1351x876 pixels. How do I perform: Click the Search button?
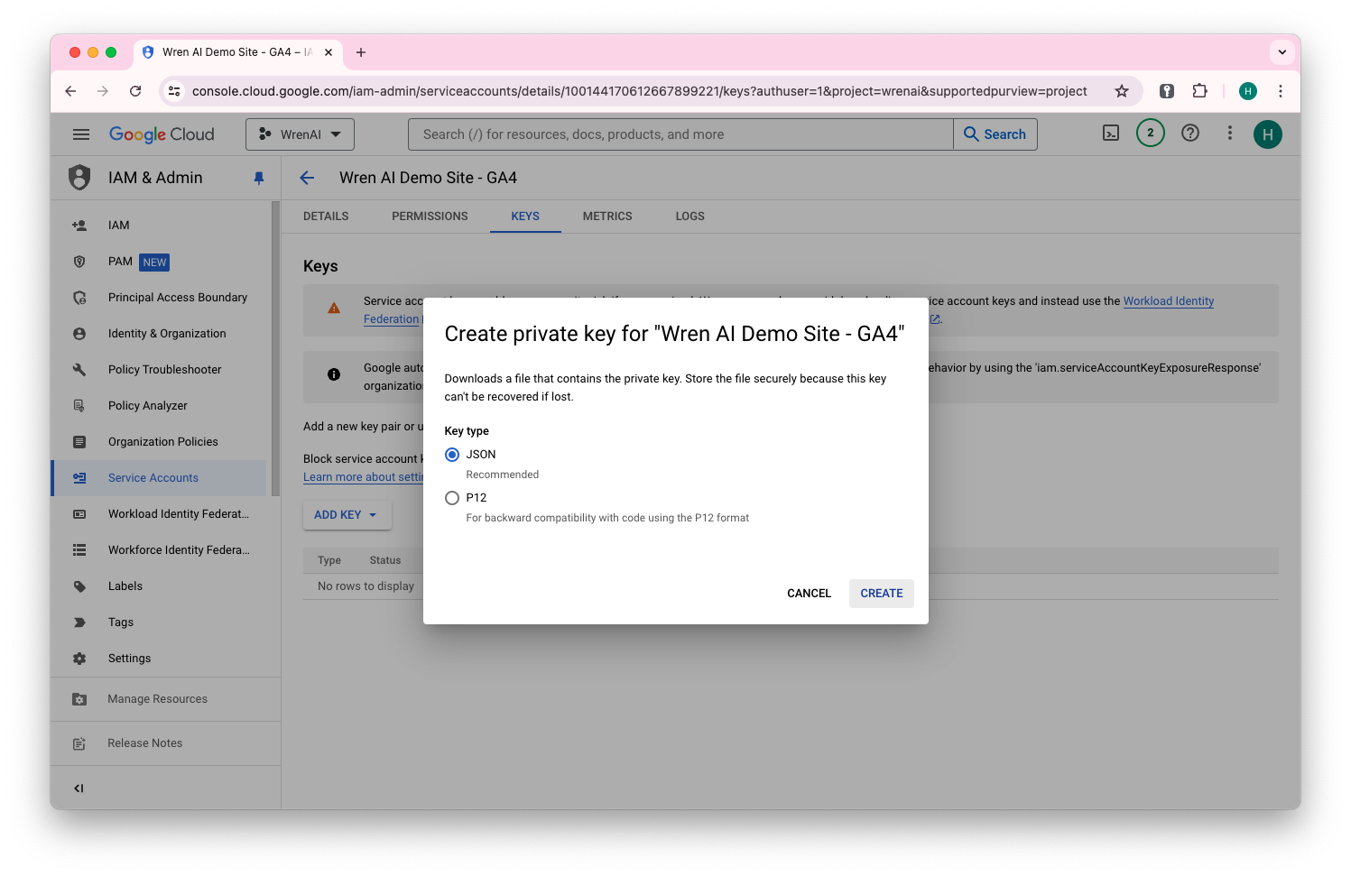995,134
